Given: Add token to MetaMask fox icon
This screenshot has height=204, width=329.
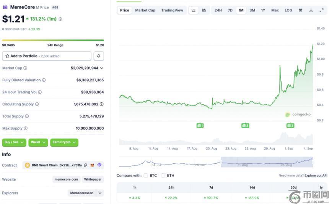Looking at the screenshot, I should click(x=92, y=165).
